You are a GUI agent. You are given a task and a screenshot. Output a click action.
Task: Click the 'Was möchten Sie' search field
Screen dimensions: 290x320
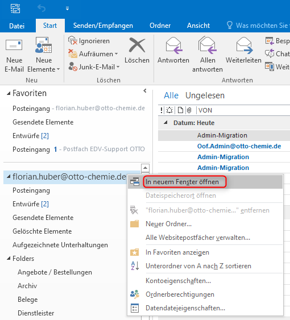258,26
